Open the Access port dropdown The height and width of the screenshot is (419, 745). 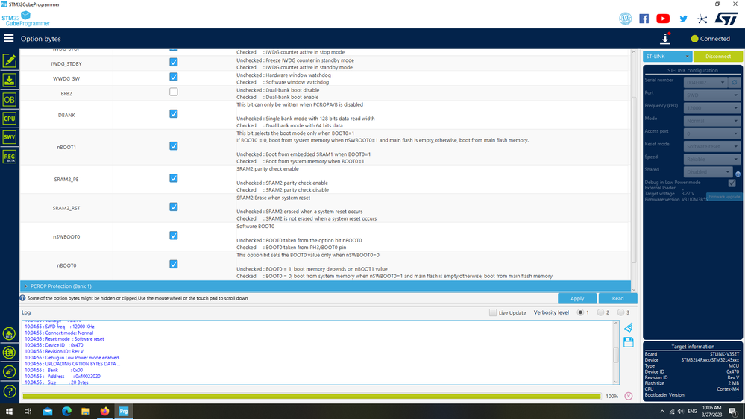711,133
